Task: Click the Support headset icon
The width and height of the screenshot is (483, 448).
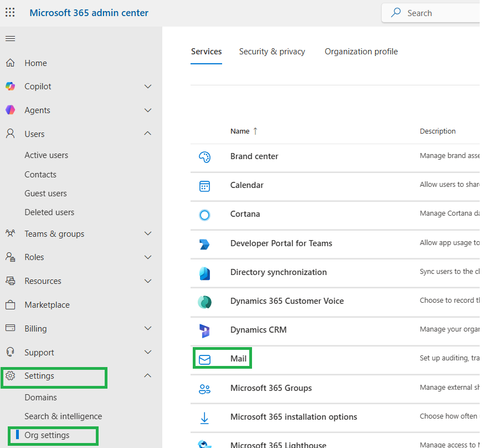Action: point(10,352)
